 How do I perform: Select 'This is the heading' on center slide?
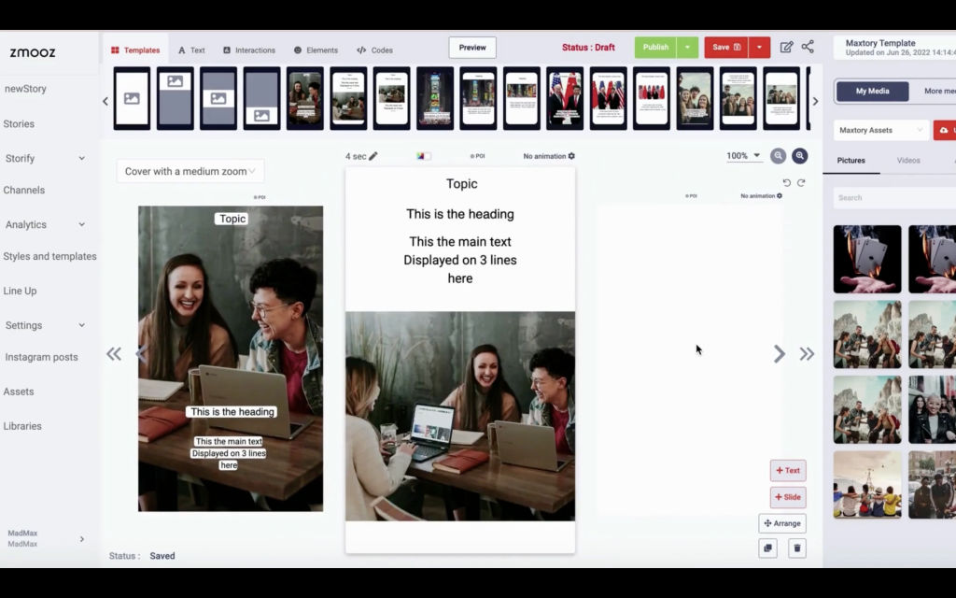tap(460, 214)
